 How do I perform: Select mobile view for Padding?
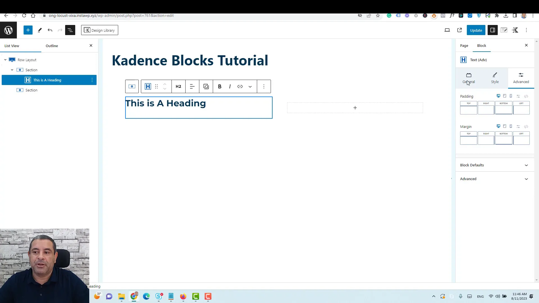point(511,96)
